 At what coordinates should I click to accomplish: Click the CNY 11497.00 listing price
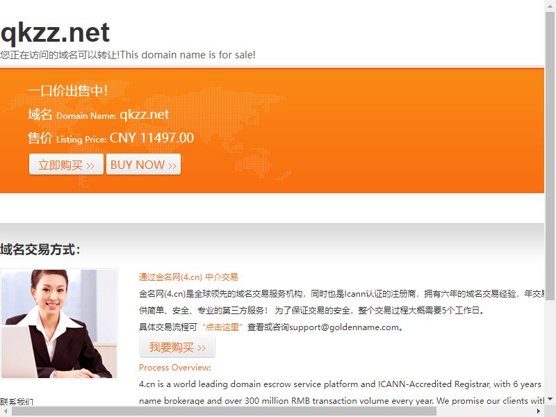(x=152, y=138)
